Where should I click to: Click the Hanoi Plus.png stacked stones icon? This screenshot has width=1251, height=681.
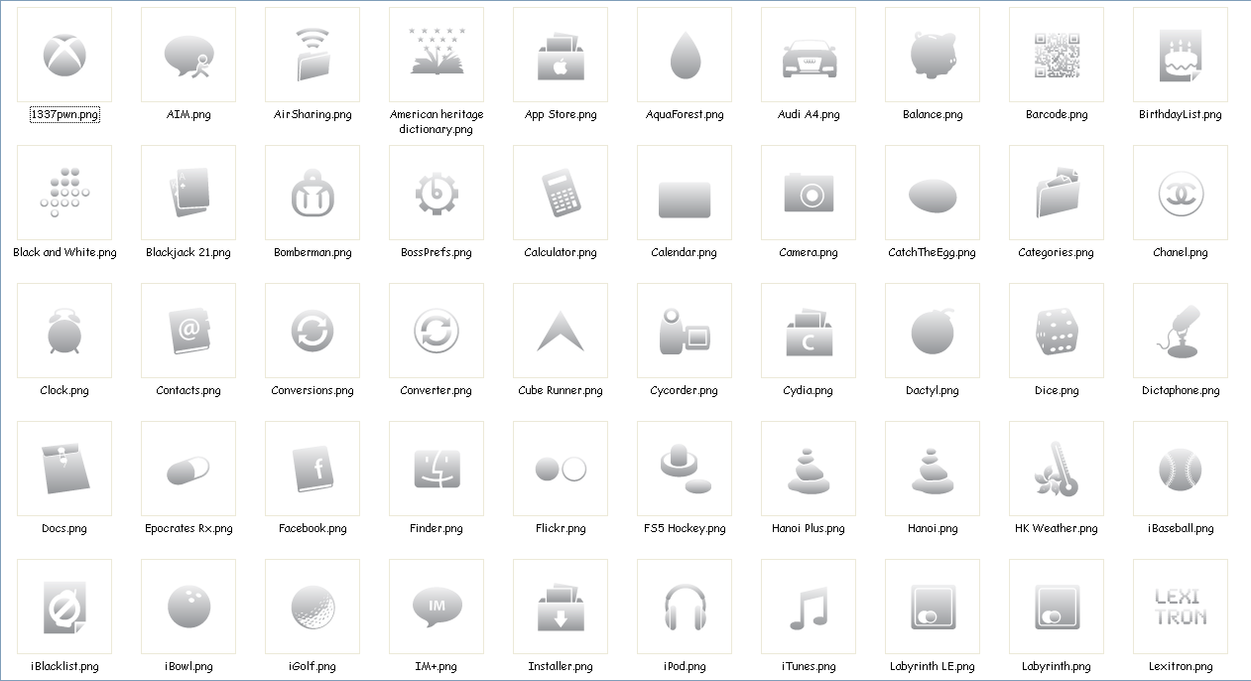coord(809,469)
